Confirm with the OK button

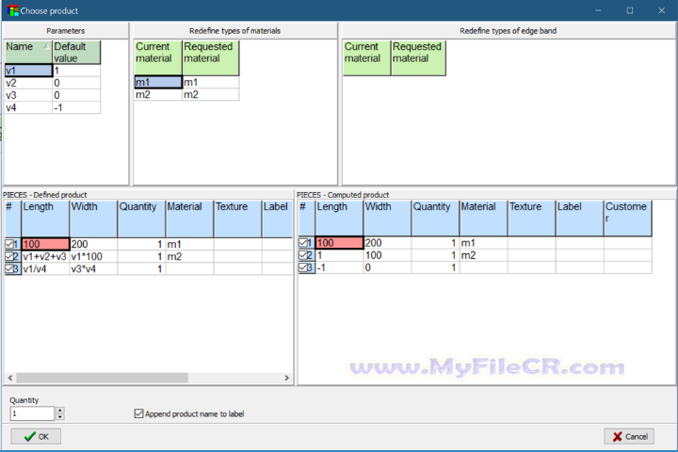coord(36,436)
